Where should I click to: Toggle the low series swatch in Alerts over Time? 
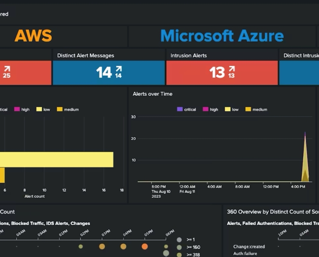pos(228,109)
